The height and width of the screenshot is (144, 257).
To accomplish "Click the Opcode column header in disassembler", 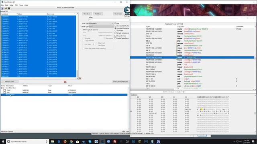I will 180,26.
